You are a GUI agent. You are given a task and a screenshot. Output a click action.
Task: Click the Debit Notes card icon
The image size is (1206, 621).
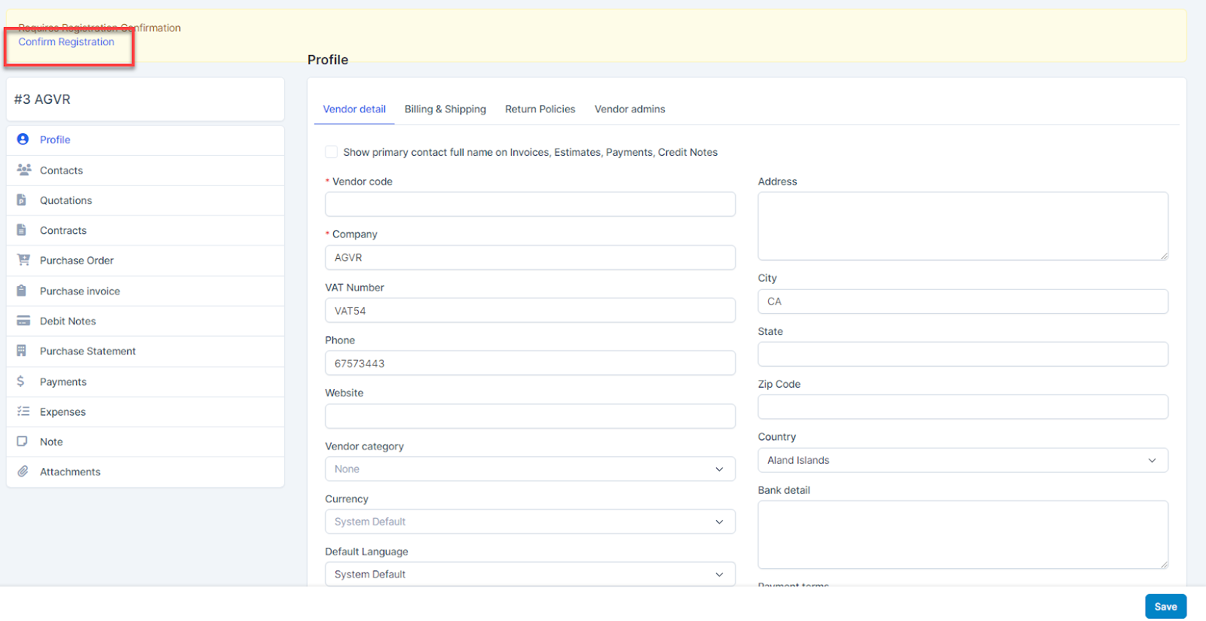[23, 321]
